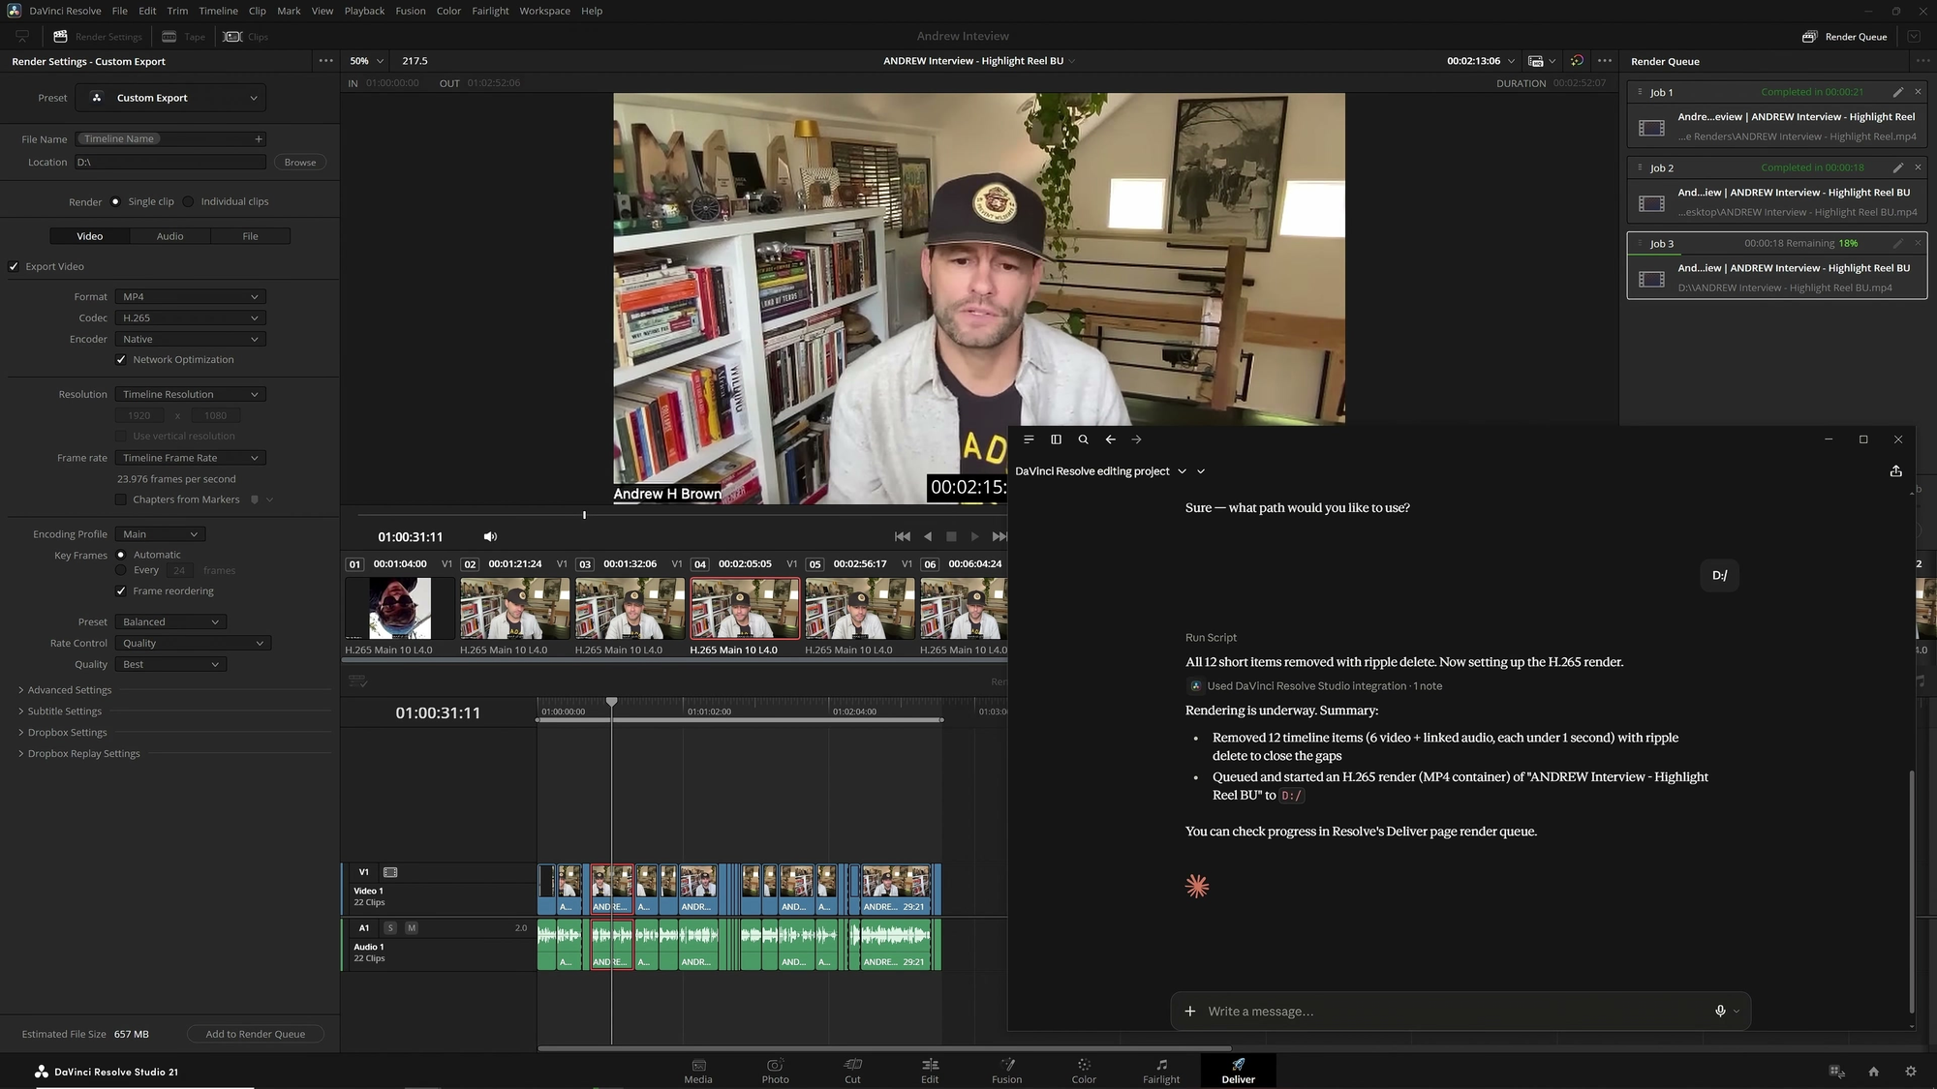The image size is (1937, 1089).
Task: Switch to the Fairlight page
Action: click(x=1161, y=1071)
